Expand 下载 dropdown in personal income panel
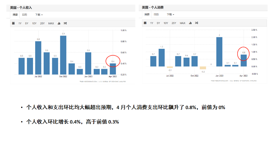278x142 pixels. pos(39,15)
